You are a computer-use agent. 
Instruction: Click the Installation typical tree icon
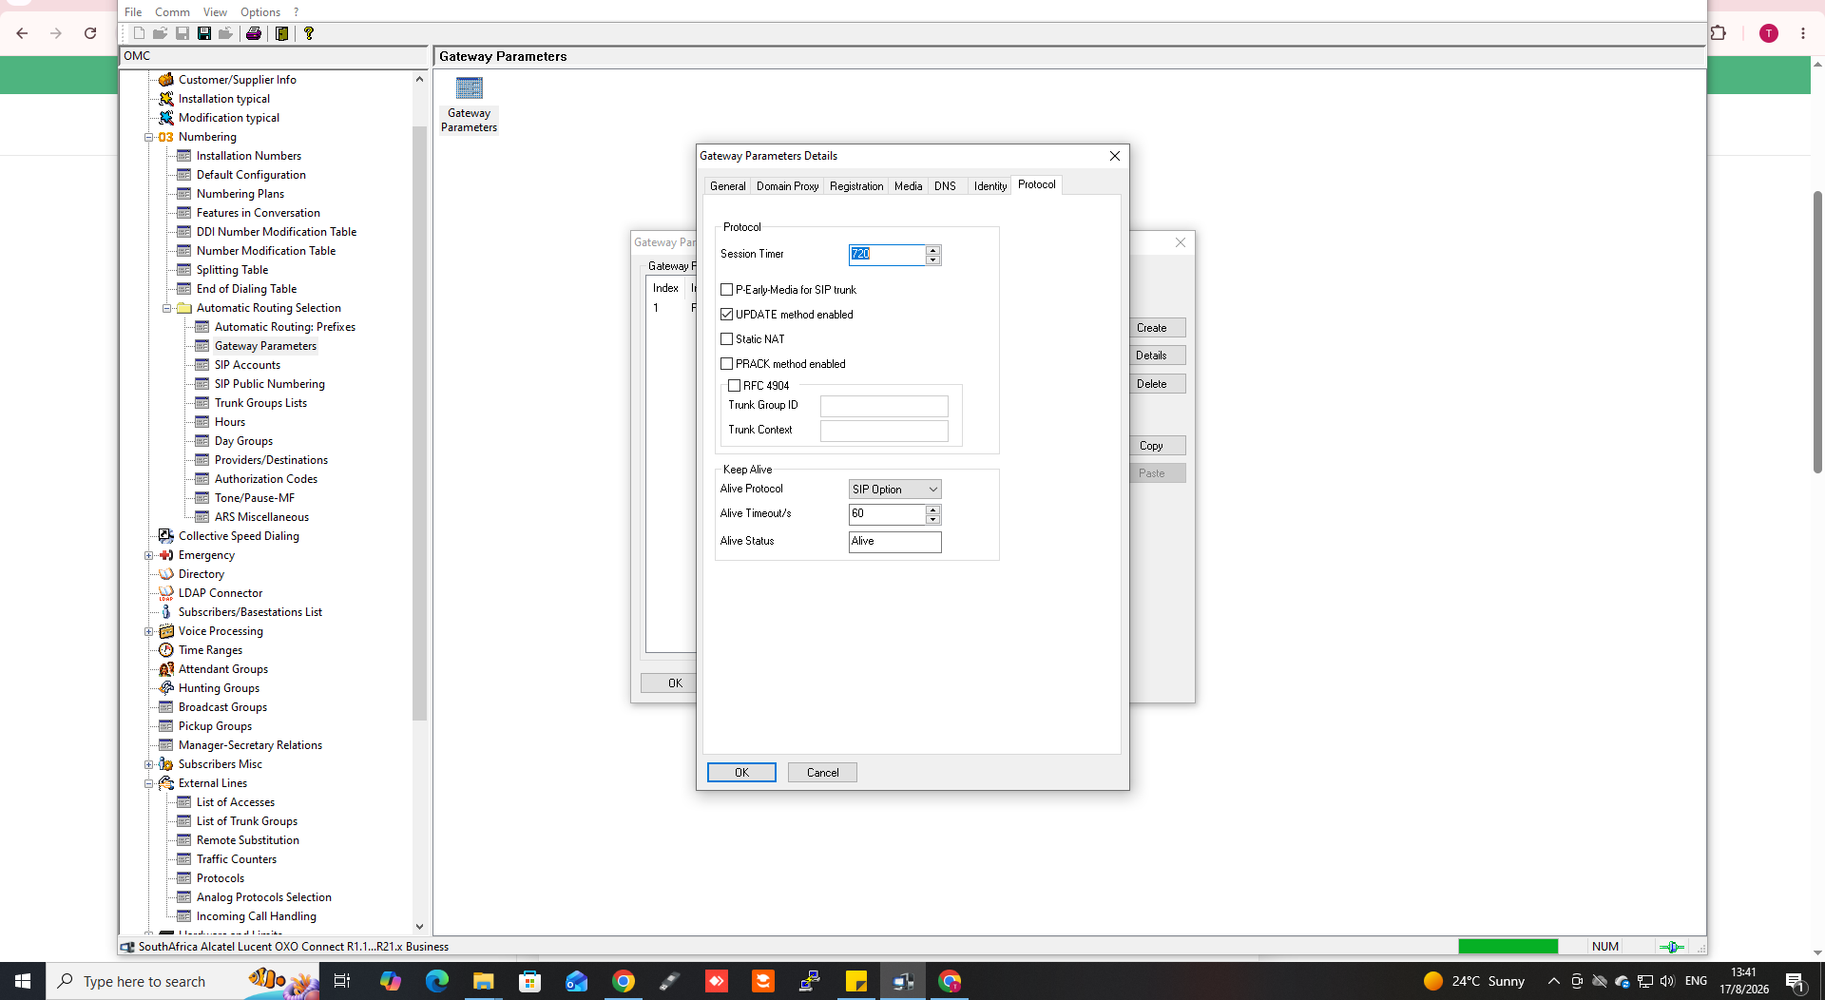pos(166,99)
